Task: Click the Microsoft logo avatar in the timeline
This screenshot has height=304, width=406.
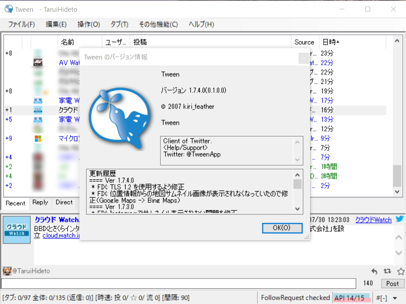Action: (x=38, y=138)
